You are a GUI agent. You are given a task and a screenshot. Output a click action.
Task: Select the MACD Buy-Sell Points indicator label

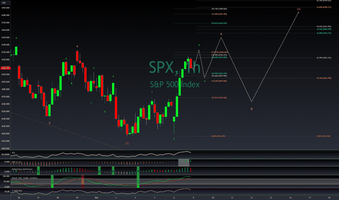click(x=22, y=169)
